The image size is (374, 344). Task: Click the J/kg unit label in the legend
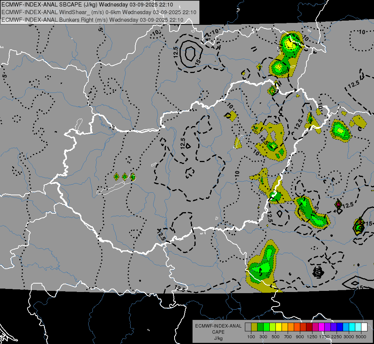[218, 338]
